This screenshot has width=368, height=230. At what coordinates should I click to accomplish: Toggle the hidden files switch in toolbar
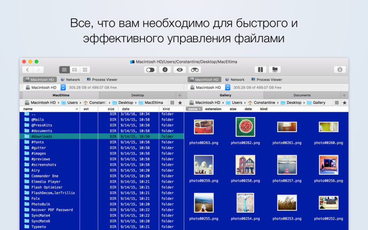tap(150, 70)
